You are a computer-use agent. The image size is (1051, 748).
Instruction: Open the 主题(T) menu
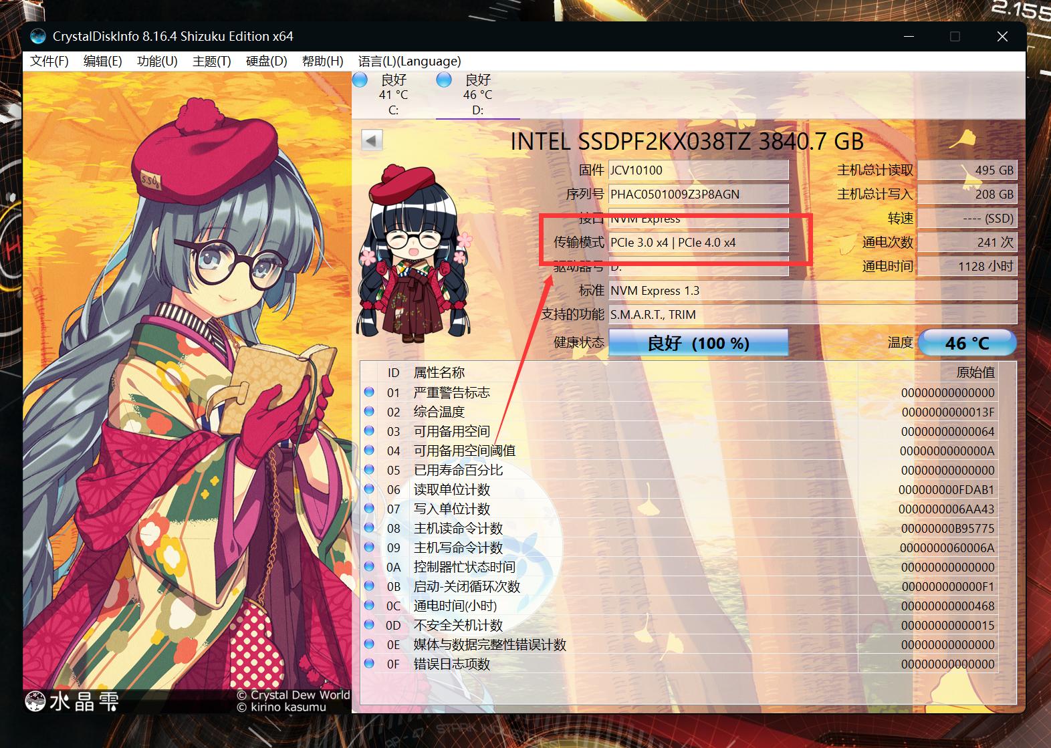[211, 61]
